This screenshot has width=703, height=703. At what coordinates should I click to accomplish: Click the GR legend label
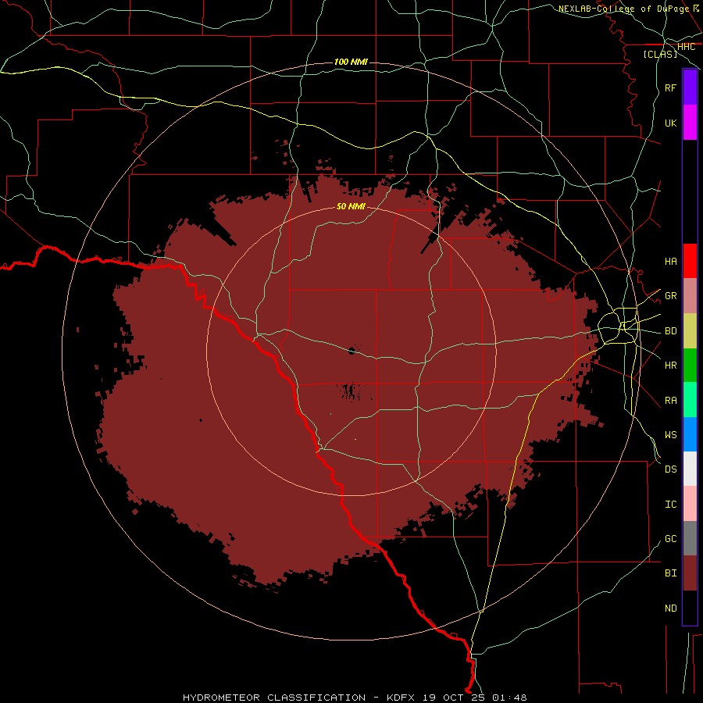pos(670,296)
